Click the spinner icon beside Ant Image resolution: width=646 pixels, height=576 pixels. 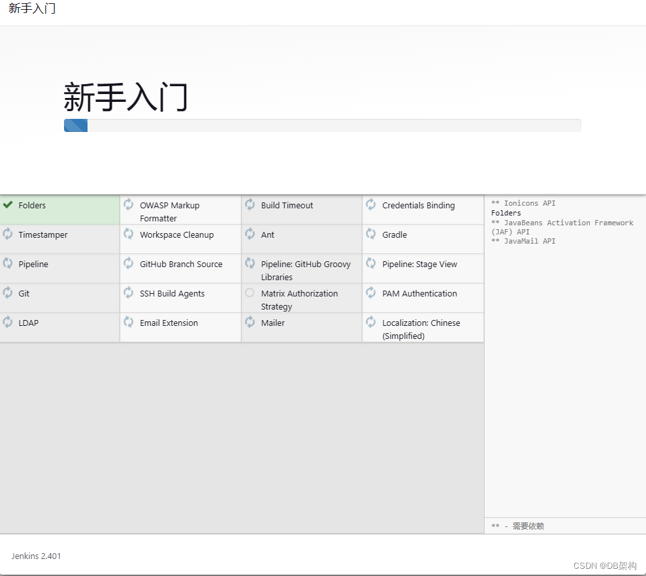tap(250, 234)
